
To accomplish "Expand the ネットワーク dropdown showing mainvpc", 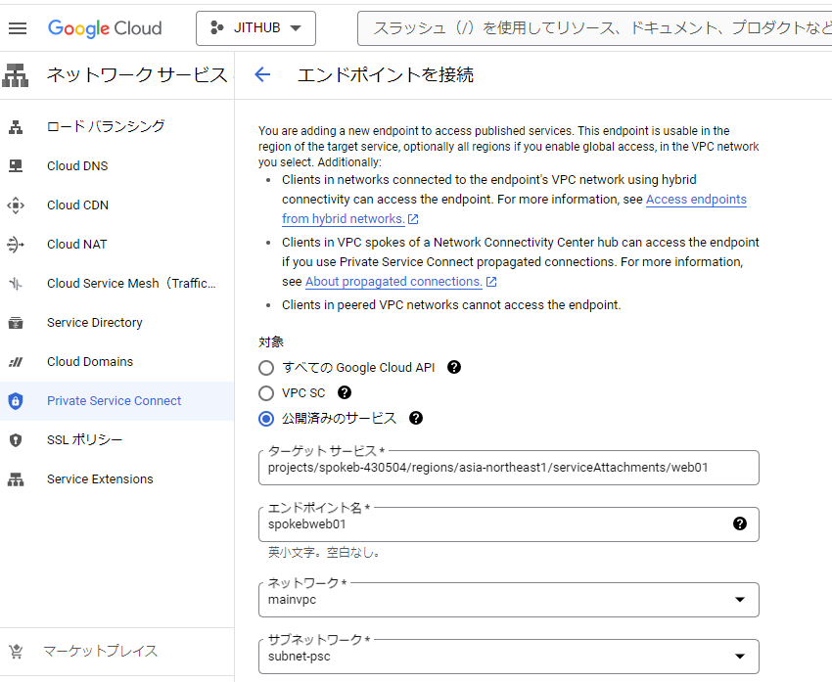I will tap(739, 600).
